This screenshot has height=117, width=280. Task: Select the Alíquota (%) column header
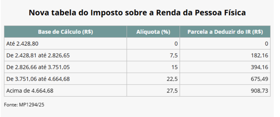pyautogui.click(x=153, y=32)
